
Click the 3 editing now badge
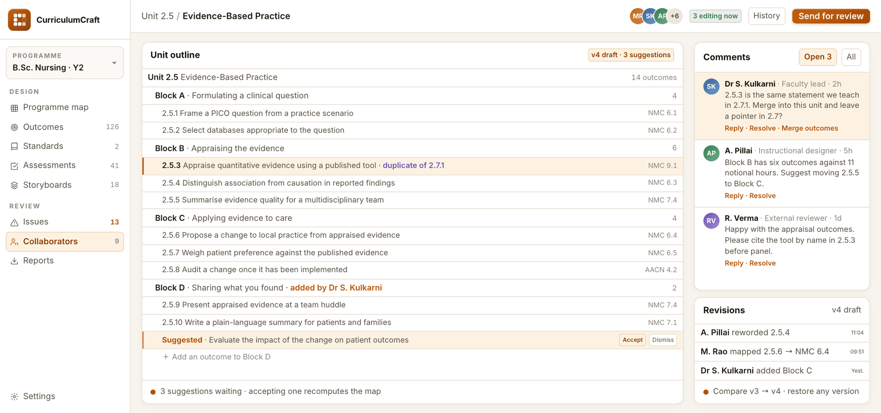tap(715, 16)
